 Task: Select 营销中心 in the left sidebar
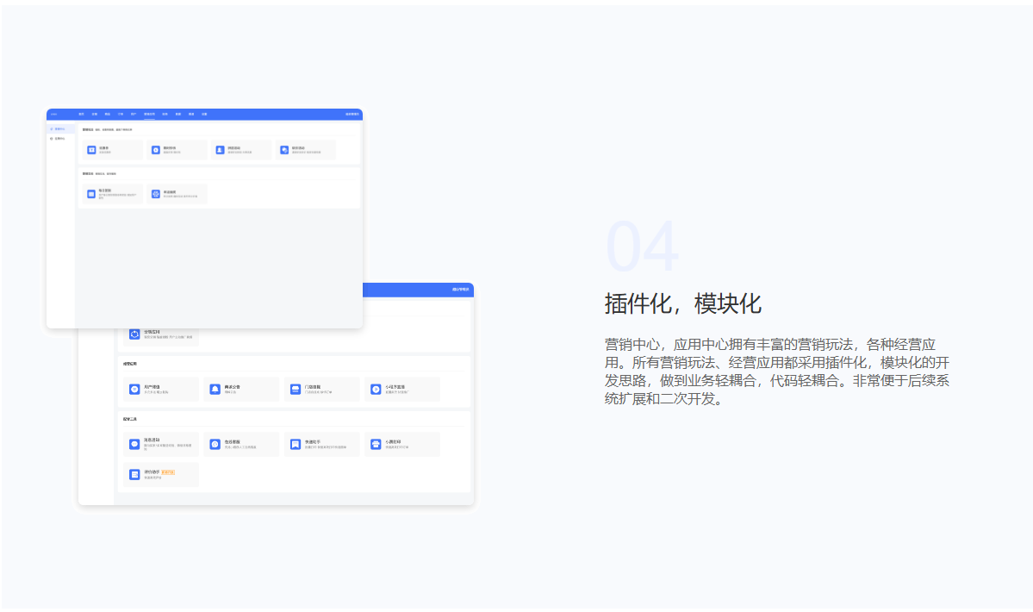pos(59,129)
